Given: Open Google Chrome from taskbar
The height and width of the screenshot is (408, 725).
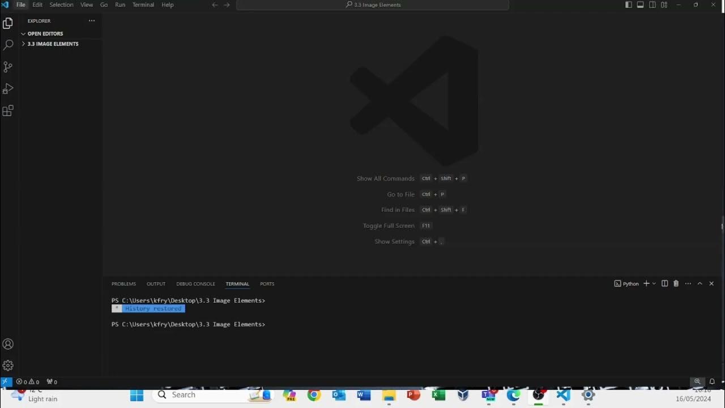Looking at the screenshot, I should pyautogui.click(x=314, y=396).
